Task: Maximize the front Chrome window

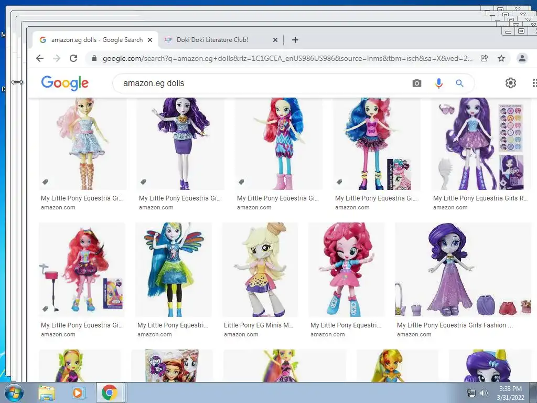Action: point(521,31)
